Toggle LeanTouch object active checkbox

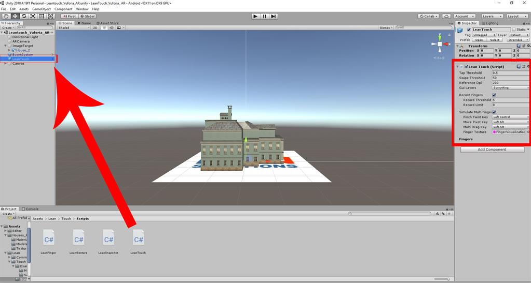(x=469, y=29)
